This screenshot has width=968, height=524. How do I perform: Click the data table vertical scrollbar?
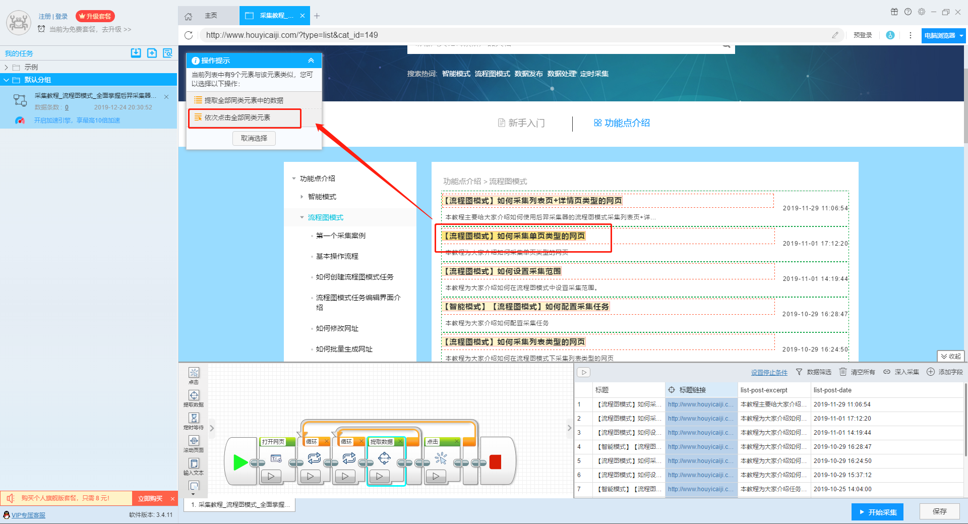tap(965, 420)
